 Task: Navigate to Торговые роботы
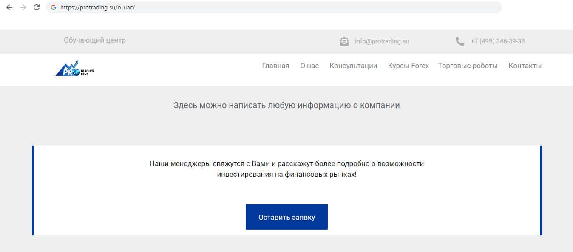[468, 66]
